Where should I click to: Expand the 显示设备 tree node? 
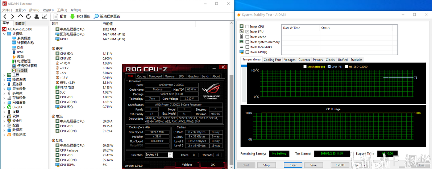(4, 89)
